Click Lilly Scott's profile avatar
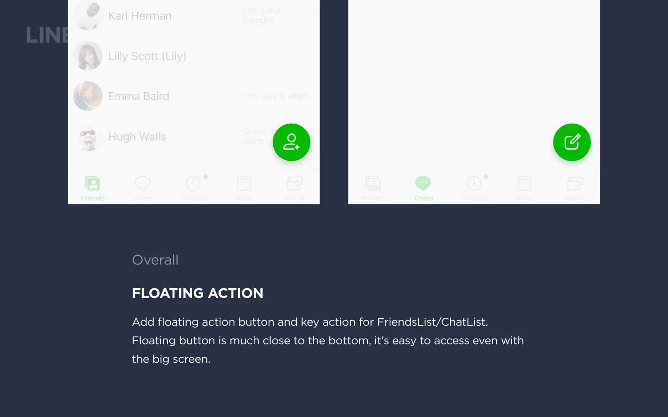This screenshot has height=417, width=668. click(x=88, y=56)
